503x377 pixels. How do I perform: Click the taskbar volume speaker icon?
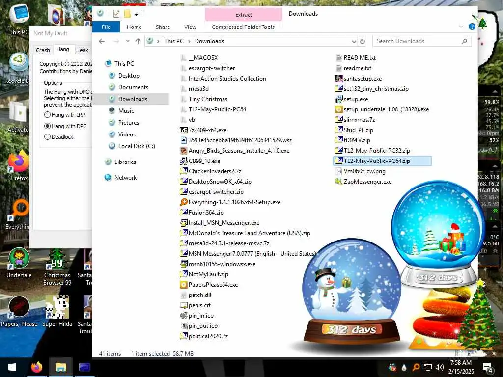(x=440, y=367)
